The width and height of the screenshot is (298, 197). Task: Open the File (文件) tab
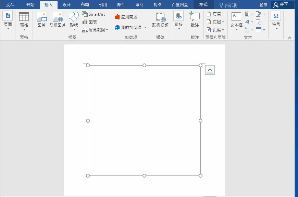tap(10, 5)
